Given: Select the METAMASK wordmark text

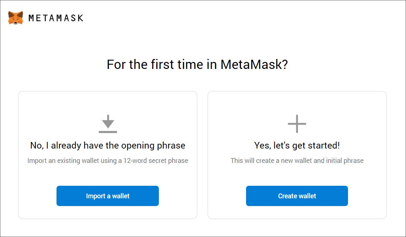Looking at the screenshot, I should tap(56, 18).
